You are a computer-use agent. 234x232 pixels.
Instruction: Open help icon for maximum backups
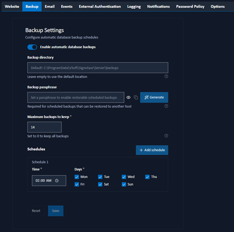tap(166, 136)
